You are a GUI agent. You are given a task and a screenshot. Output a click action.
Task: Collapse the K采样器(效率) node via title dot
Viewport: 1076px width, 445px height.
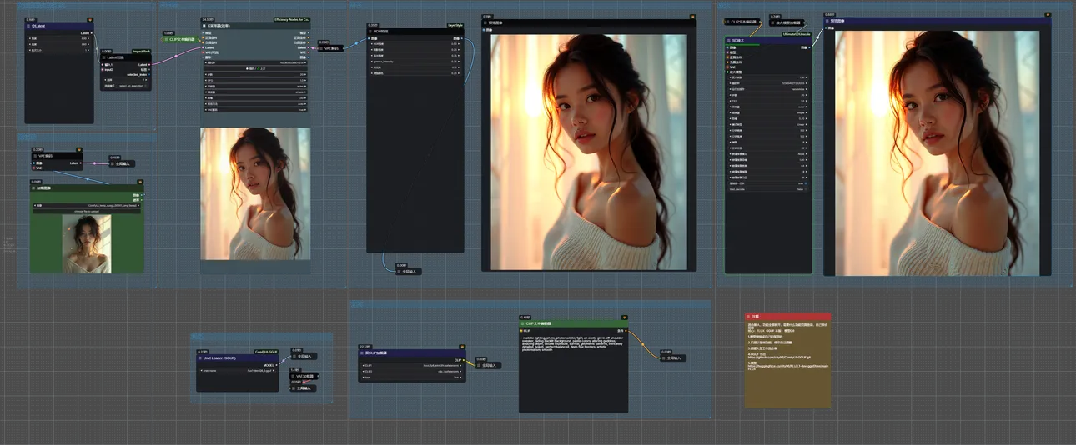click(x=204, y=26)
